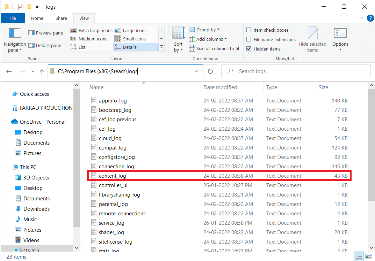Select the View ribbon tab
This screenshot has width=375, height=261.
[x=84, y=18]
